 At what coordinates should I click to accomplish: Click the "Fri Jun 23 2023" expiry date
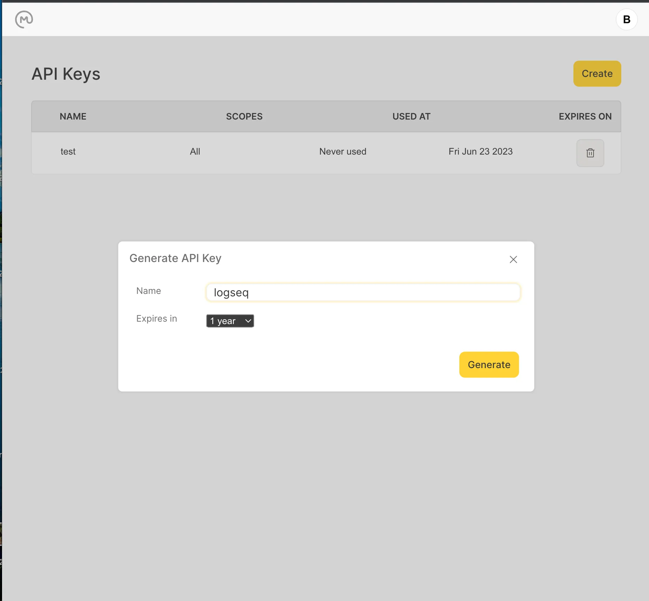[480, 151]
